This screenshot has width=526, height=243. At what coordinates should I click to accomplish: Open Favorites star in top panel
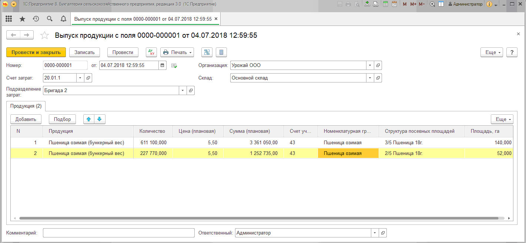point(22,19)
